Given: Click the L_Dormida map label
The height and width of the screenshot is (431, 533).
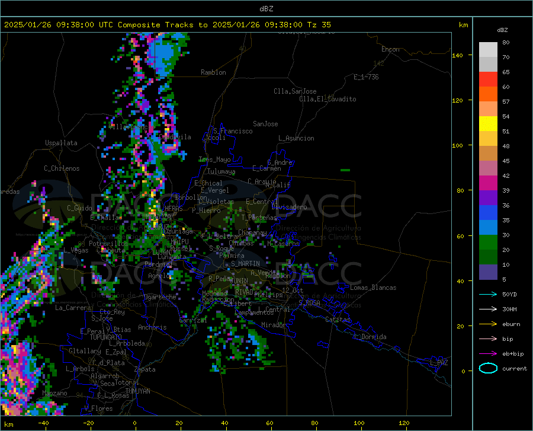Looking at the screenshot, I should tap(370, 337).
